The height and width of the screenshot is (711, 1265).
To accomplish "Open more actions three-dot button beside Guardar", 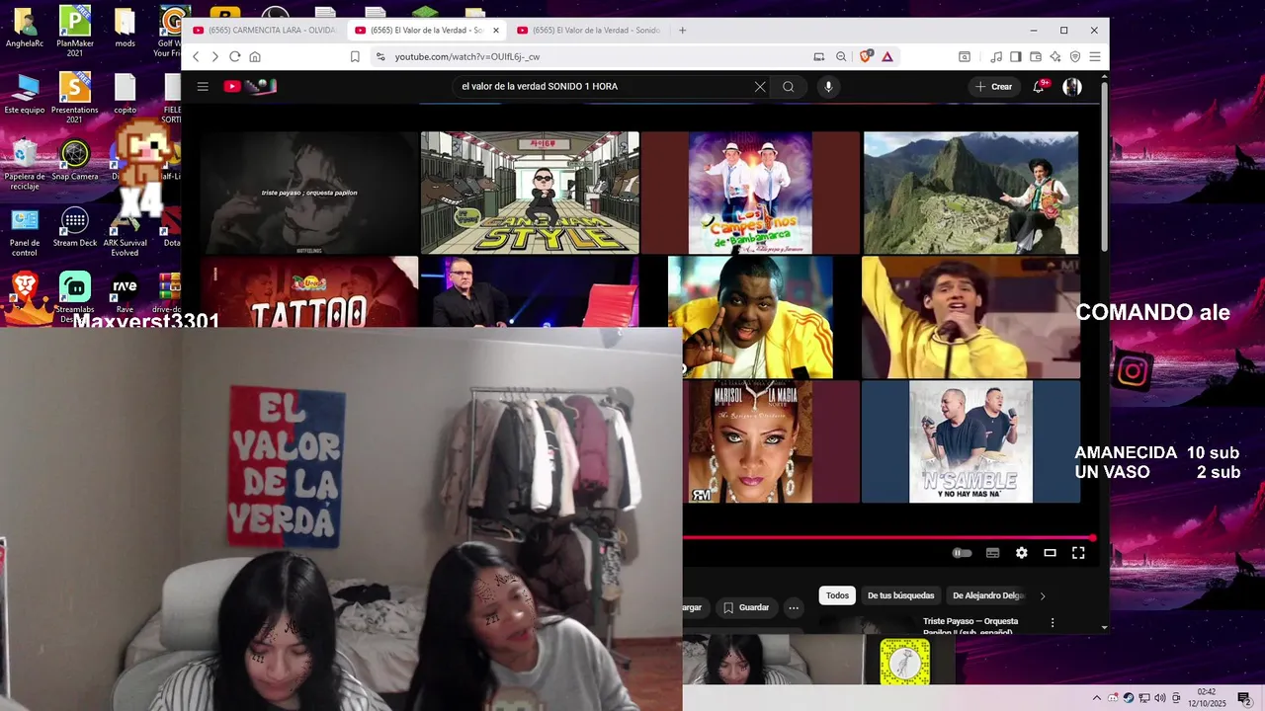I will tap(794, 607).
